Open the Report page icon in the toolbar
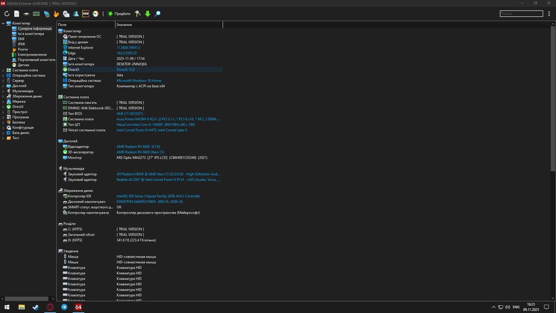The width and height of the screenshot is (556, 313). point(17,14)
